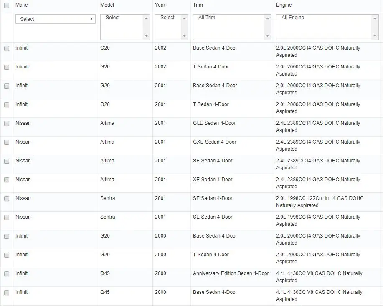Click the Model list scroll-up arrow

146,18
